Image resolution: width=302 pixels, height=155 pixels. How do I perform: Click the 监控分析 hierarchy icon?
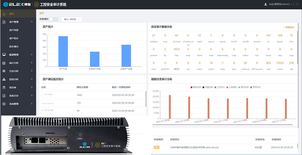click(4, 79)
